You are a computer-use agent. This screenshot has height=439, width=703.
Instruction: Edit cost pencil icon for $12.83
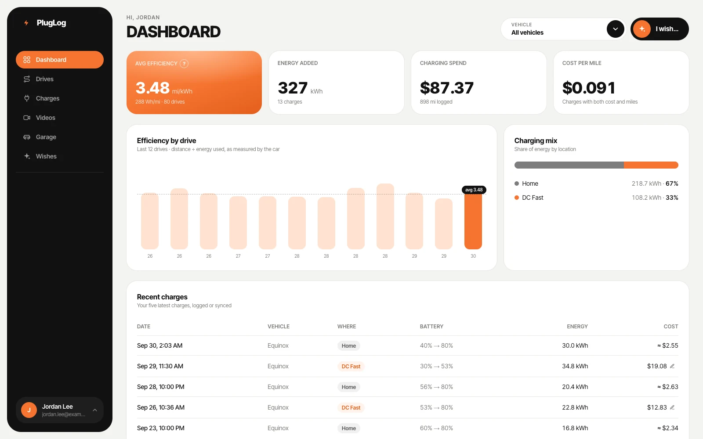672,407
